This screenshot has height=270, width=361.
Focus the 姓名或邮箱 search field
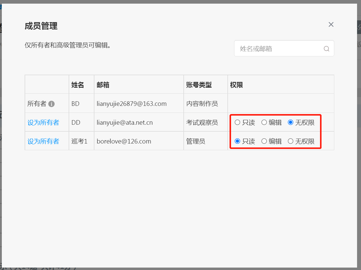click(x=284, y=48)
